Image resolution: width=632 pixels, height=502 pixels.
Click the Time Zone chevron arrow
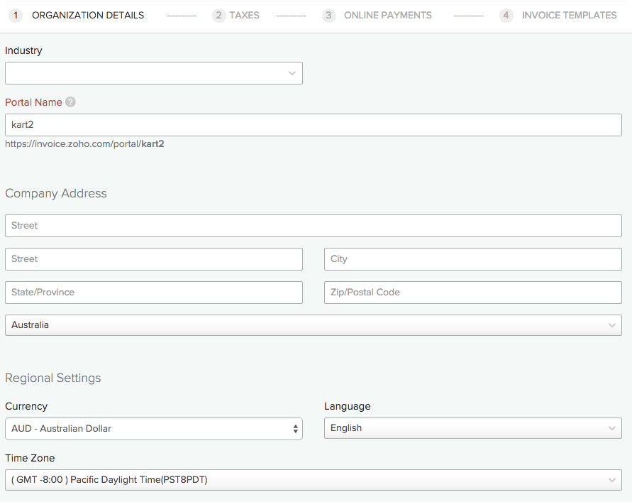click(612, 480)
